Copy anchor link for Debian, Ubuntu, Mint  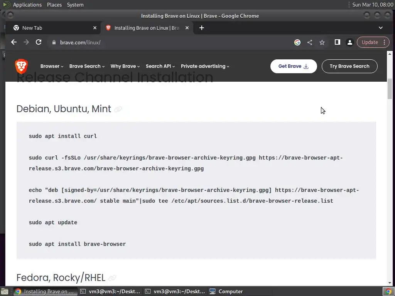tap(118, 109)
